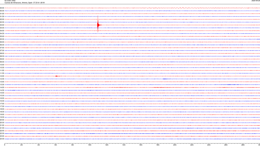Choose the 12:30 time label

tap(2, 79)
